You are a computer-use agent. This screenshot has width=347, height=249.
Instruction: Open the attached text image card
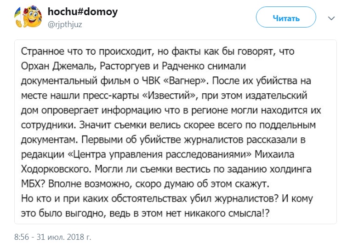[176, 132]
